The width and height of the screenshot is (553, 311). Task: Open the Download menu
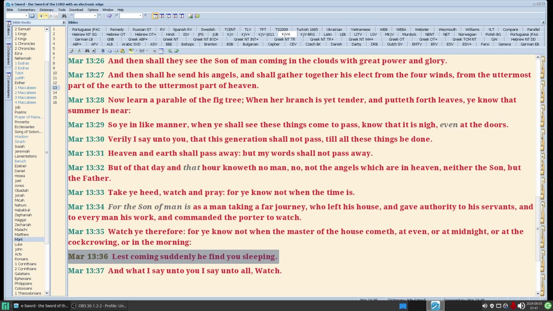pyautogui.click(x=76, y=10)
